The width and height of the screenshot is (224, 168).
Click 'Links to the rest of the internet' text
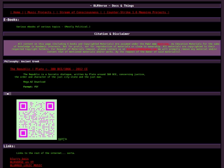tap(46, 153)
